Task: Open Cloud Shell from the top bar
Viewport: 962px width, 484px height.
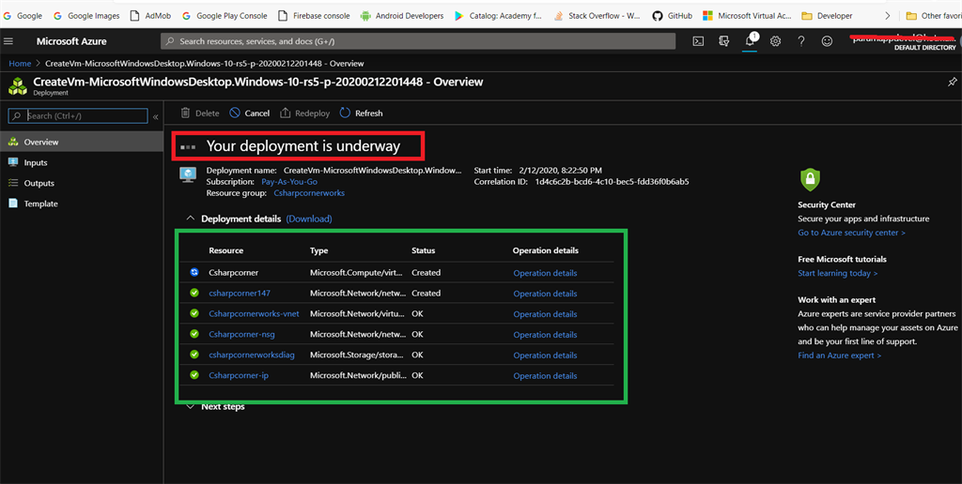Action: click(698, 41)
